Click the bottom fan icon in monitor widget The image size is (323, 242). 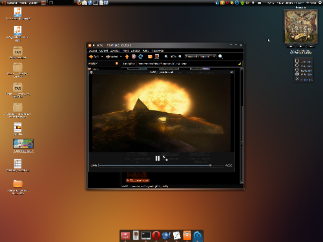pos(297,79)
